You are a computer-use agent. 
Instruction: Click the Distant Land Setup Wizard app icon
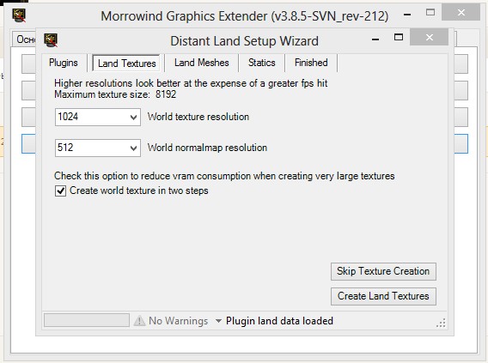pos(51,40)
